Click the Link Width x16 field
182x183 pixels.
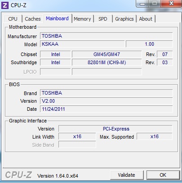click(x=77, y=136)
